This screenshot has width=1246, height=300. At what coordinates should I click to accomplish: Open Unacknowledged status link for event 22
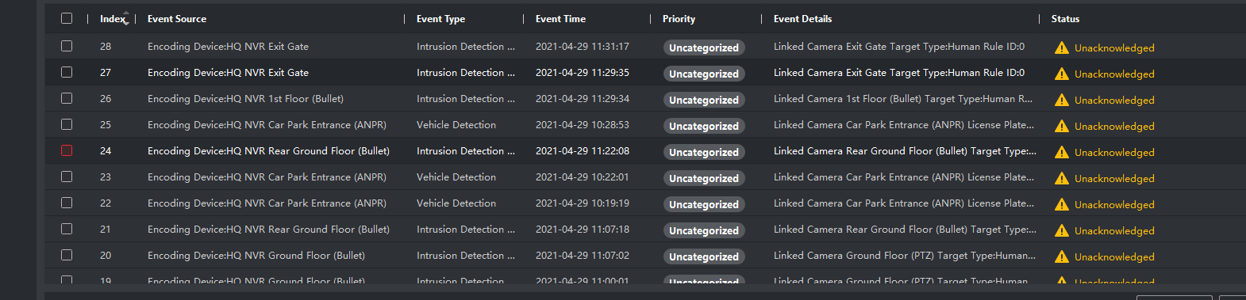pyautogui.click(x=1114, y=204)
